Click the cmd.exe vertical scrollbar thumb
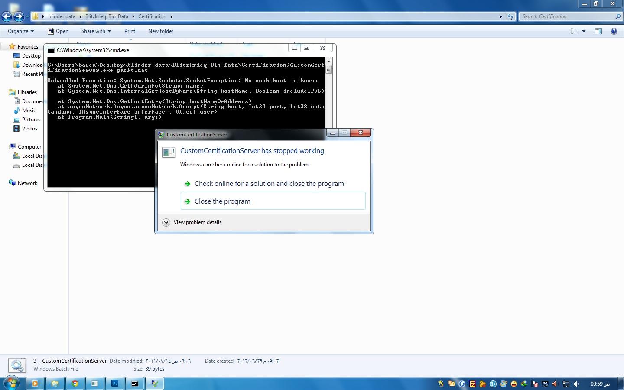The height and width of the screenshot is (390, 624). (329, 69)
